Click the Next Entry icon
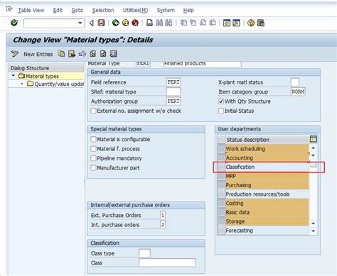337x276 pixels. click(x=103, y=54)
